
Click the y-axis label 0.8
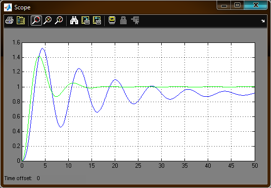(x=16, y=102)
